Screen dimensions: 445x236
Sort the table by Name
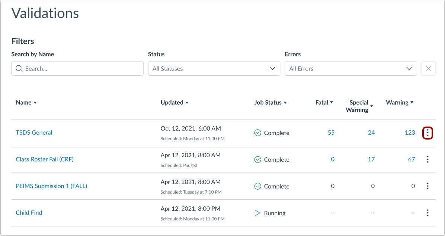click(26, 102)
